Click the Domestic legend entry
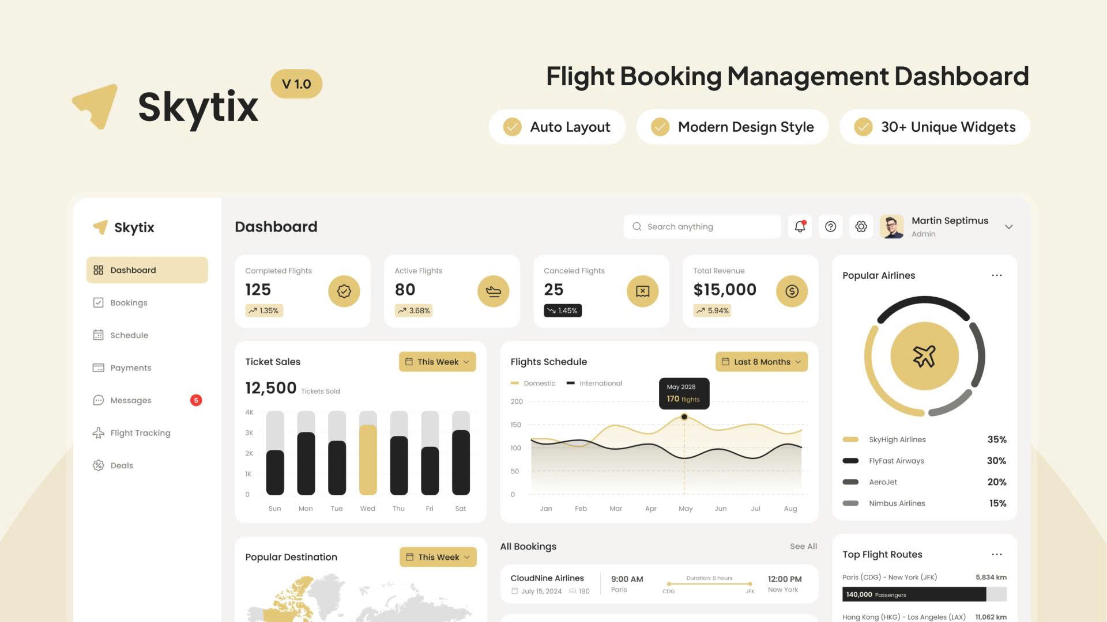This screenshot has width=1107, height=622. tap(533, 383)
